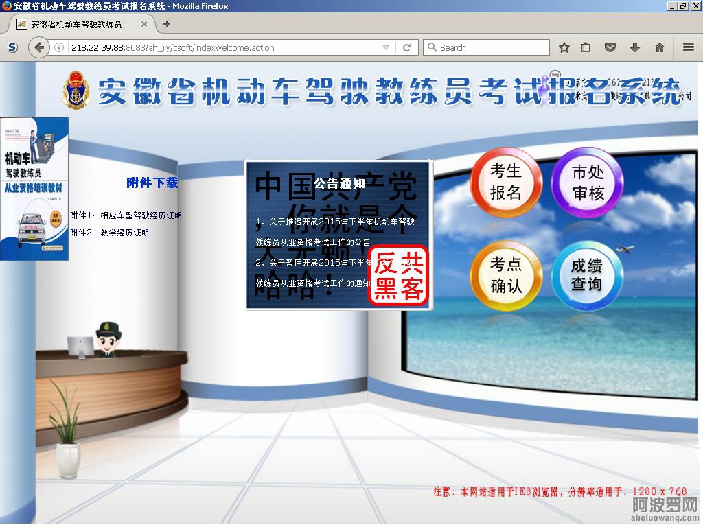Open the Pocket save icon

tap(610, 47)
